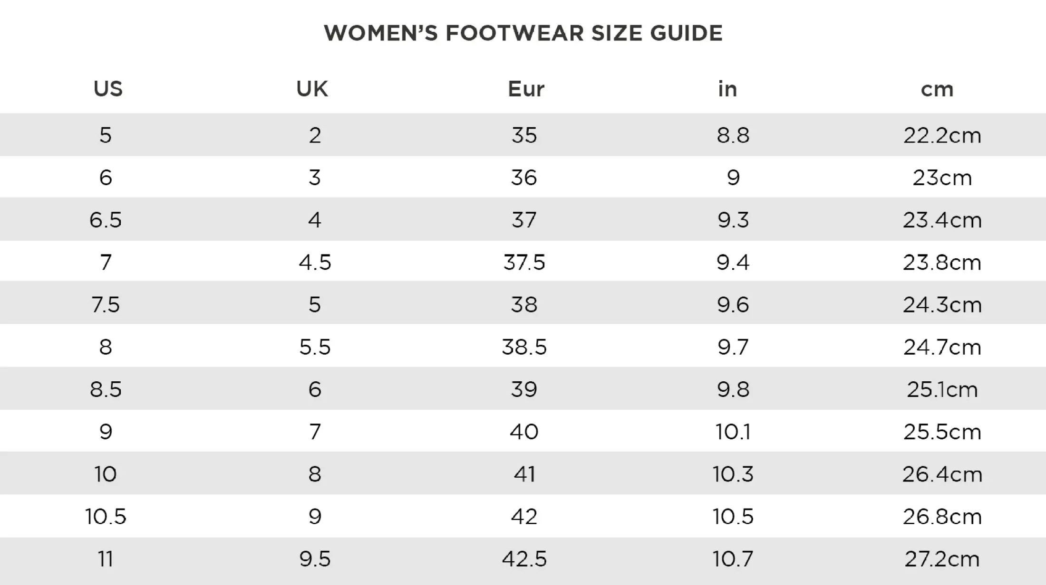Image resolution: width=1046 pixels, height=585 pixels.
Task: Click Eur size 38.5 cell
Action: pyautogui.click(x=524, y=347)
